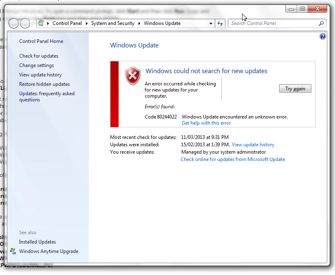Expand the arrow before Windows Update breadcrumb
The width and height of the screenshot is (335, 275).
point(139,23)
